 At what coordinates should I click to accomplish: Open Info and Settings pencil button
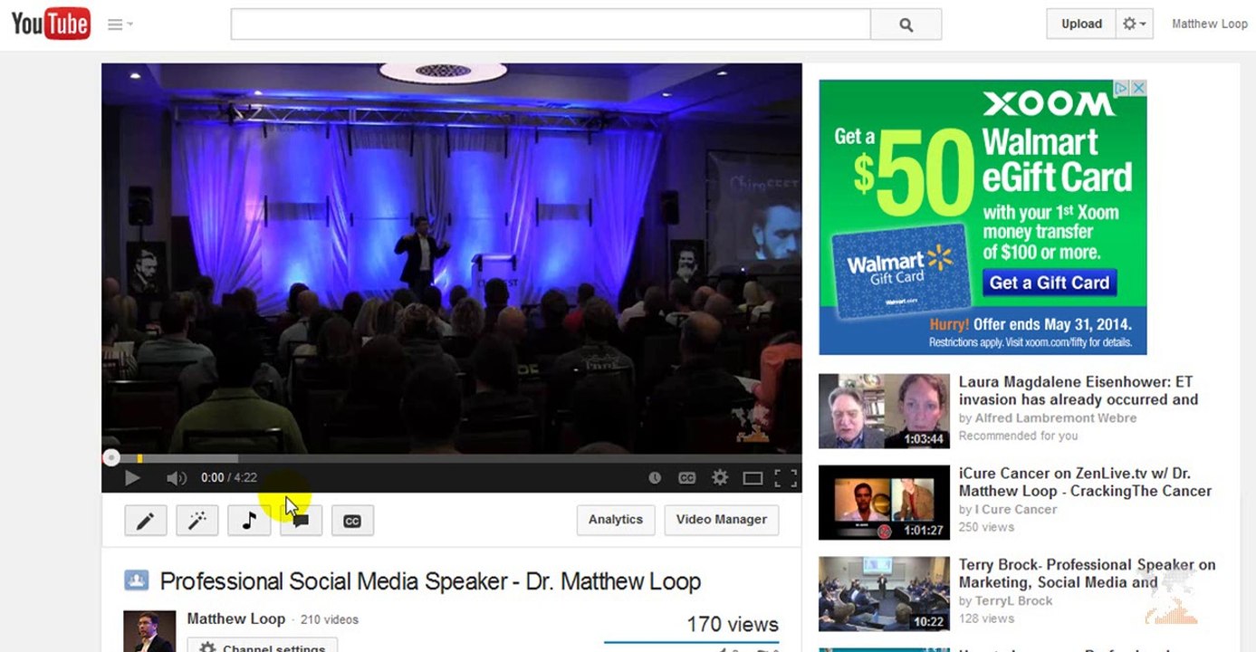[x=145, y=520]
